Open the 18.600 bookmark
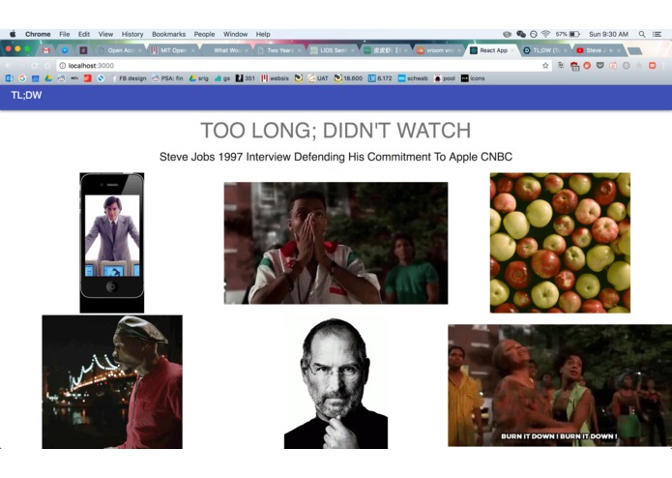The width and height of the screenshot is (672, 478). point(348,78)
